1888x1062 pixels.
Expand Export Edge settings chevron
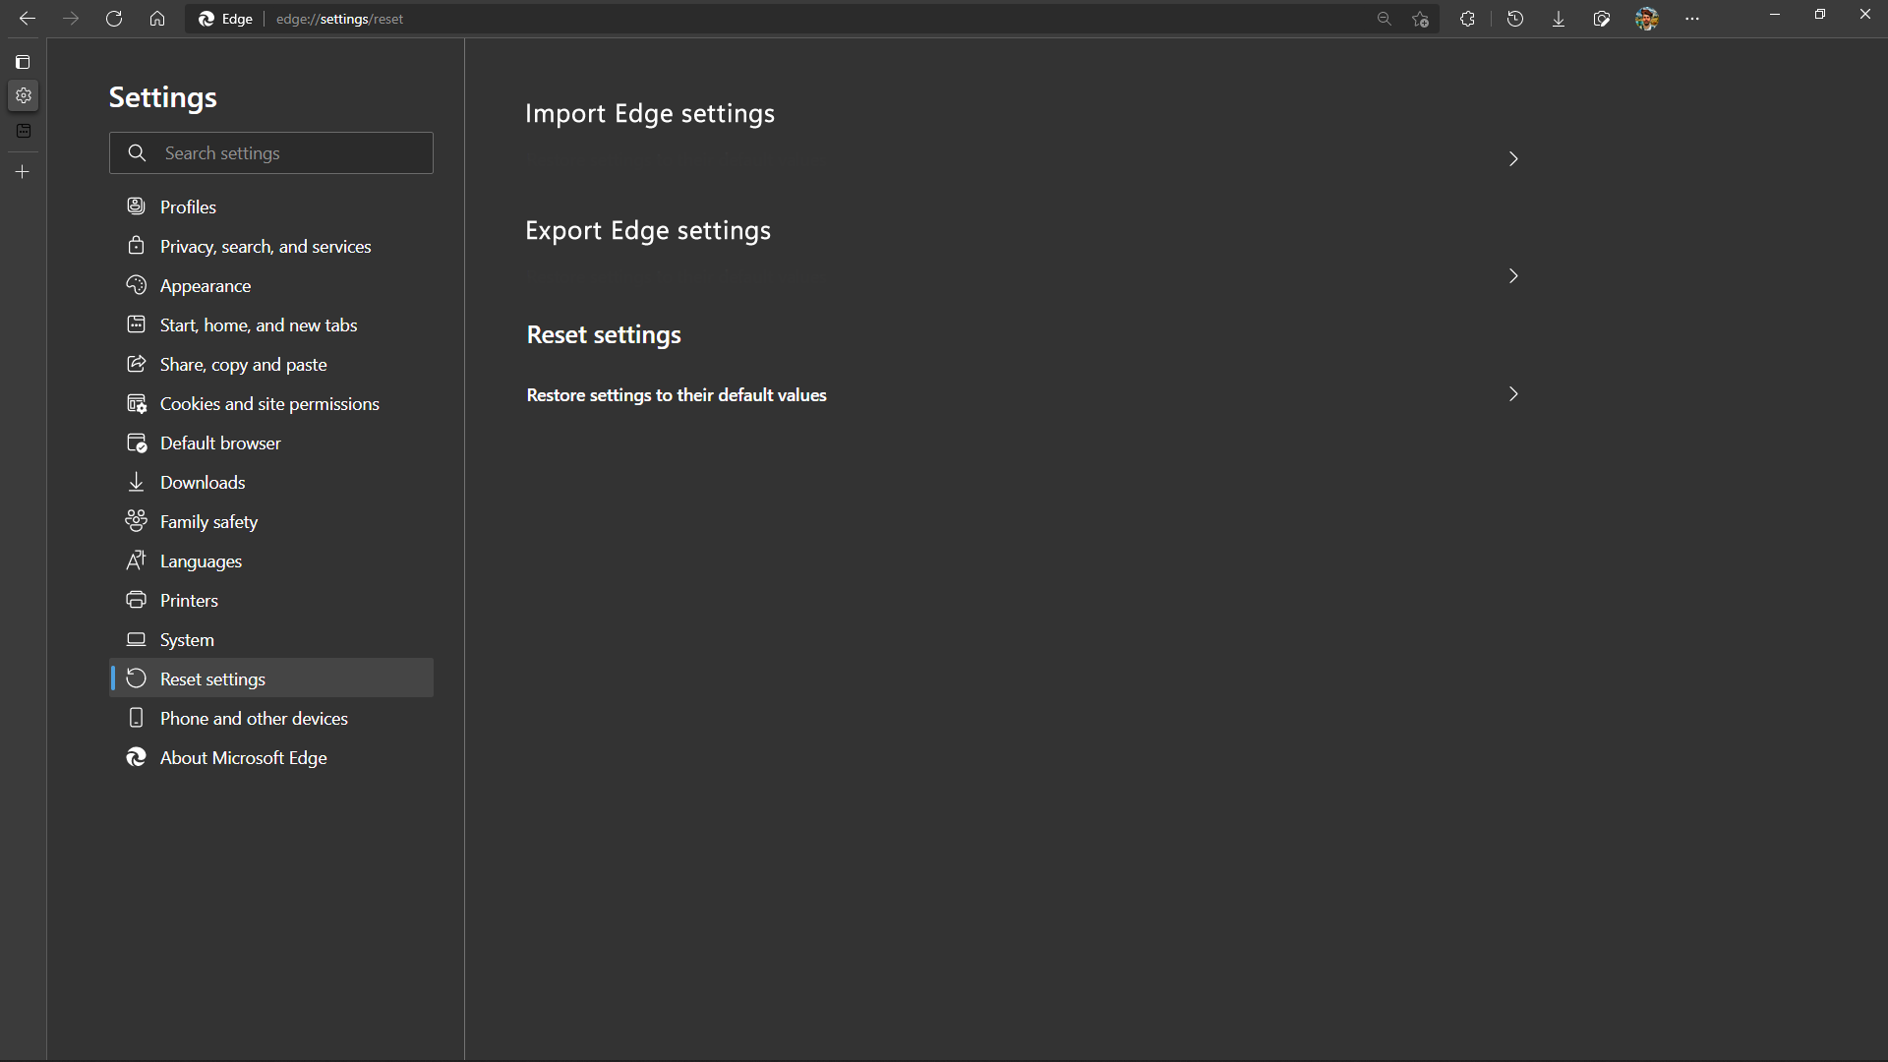pos(1513,275)
